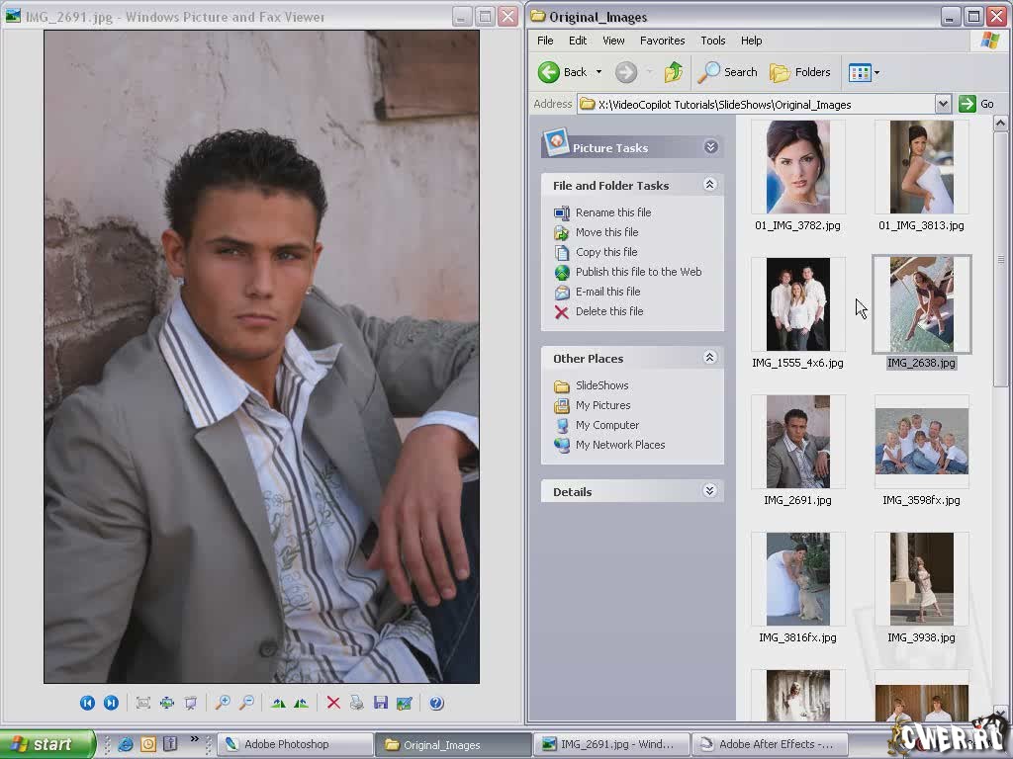Select the IMG_3598fx.jpg thumbnail

click(x=921, y=443)
